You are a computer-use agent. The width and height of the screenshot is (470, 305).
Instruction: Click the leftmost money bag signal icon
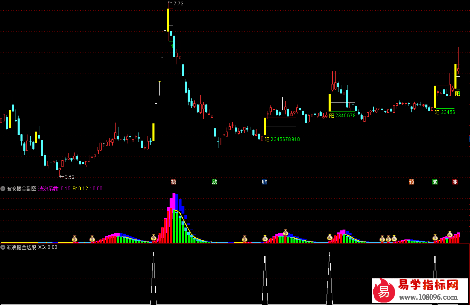[75, 238]
